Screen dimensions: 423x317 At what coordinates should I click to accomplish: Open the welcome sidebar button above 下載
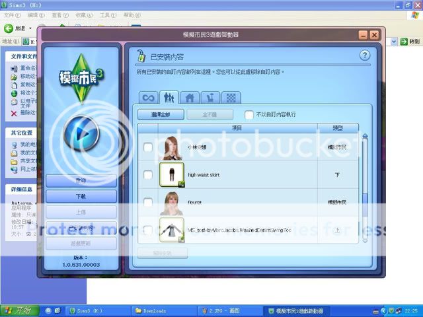pos(81,180)
